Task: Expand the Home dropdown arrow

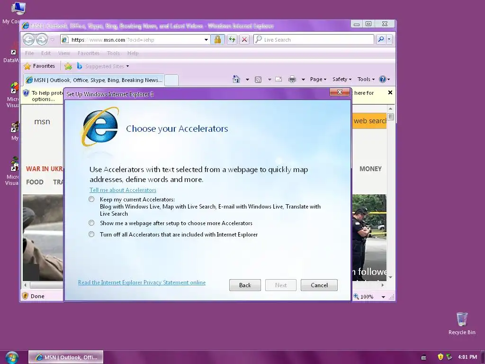Action: pyautogui.click(x=247, y=80)
